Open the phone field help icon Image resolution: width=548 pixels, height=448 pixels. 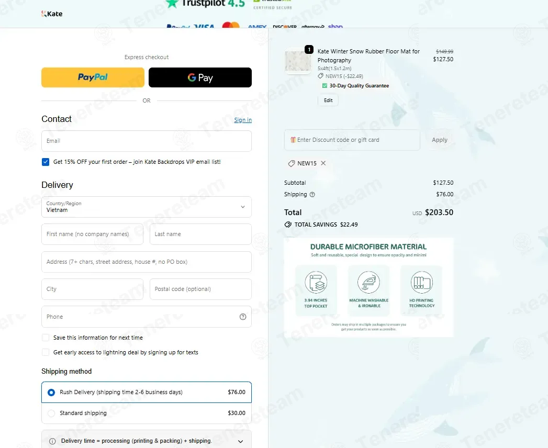click(243, 317)
